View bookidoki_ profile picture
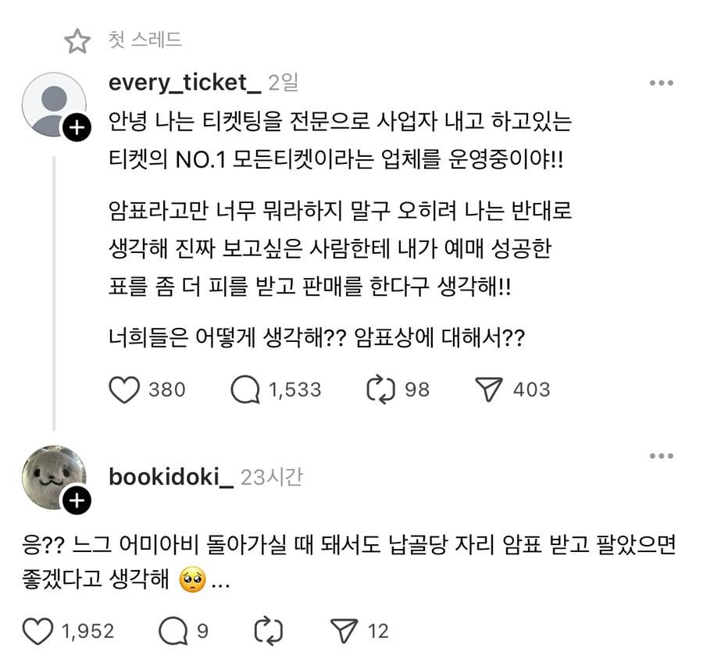This screenshot has height=659, width=703. click(x=52, y=476)
